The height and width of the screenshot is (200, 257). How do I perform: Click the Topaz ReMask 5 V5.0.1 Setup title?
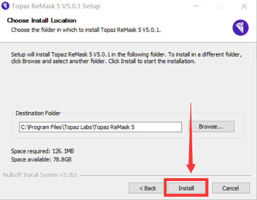[x=56, y=6]
